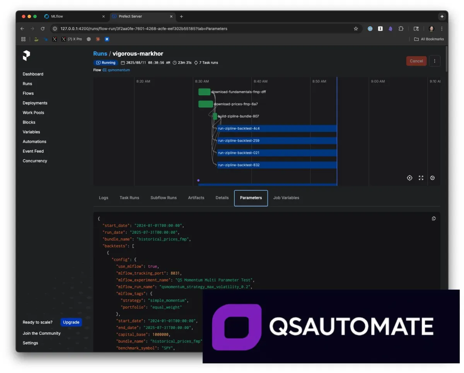Image resolution: width=464 pixels, height=373 pixels.
Task: Click the Gemini sparkle icon in the tab strip
Action: 442,17
